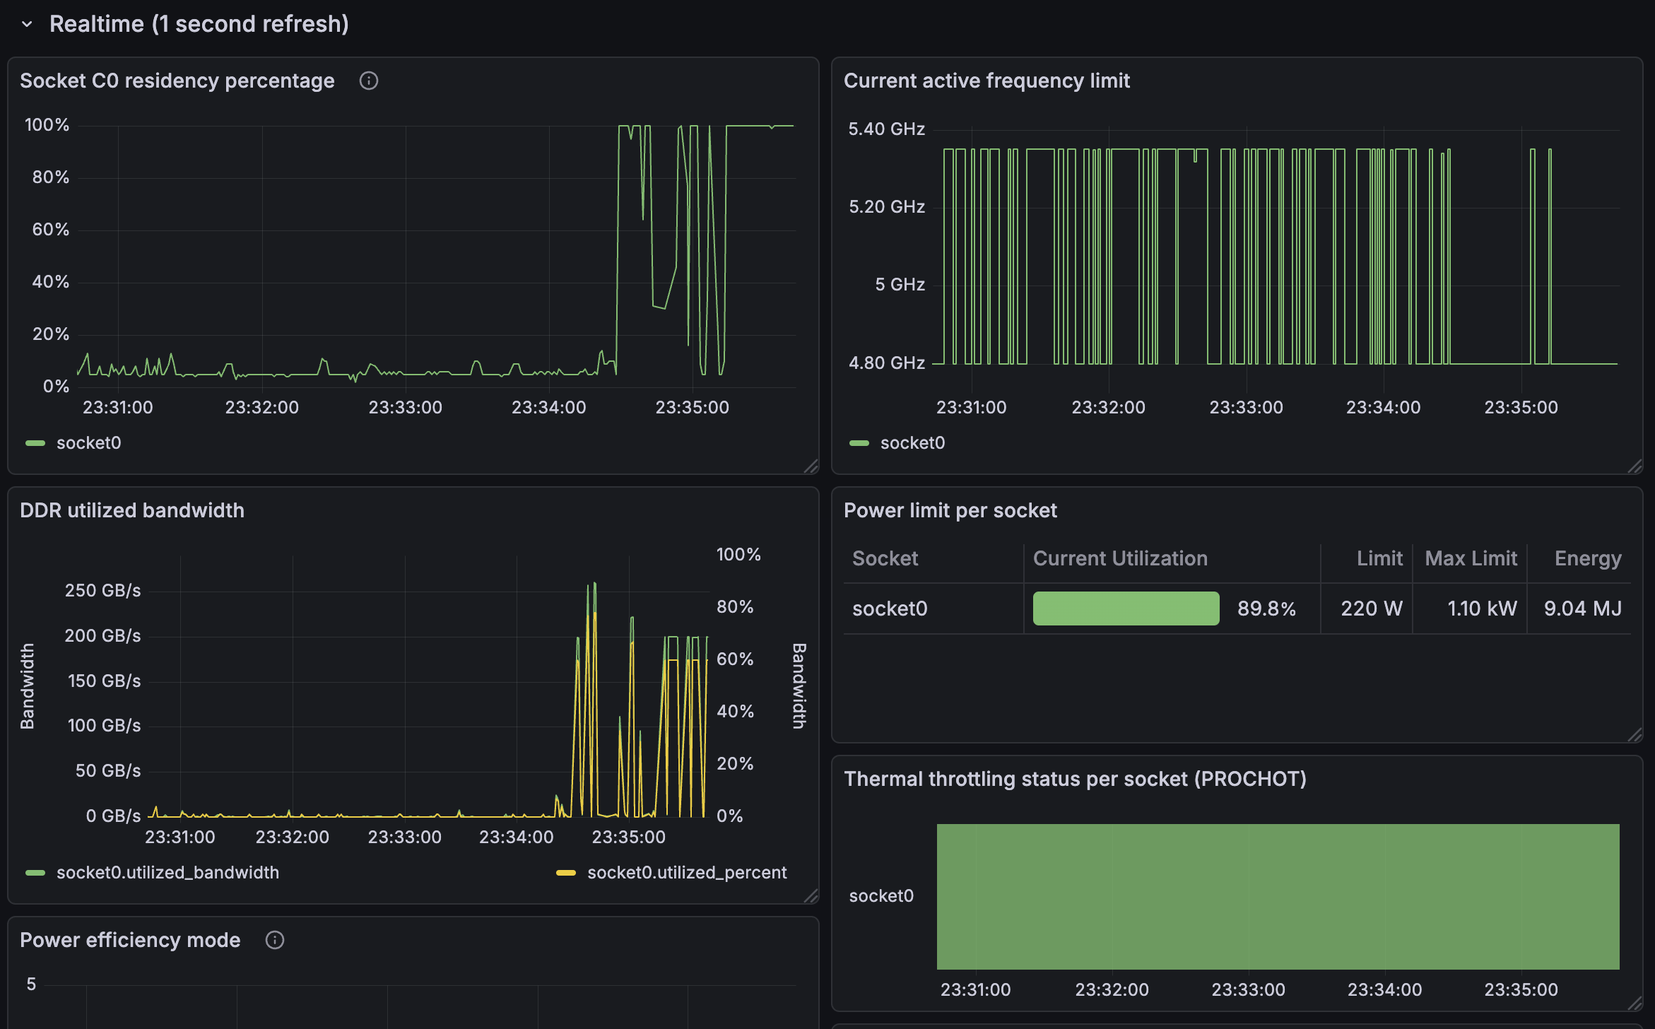Collapse the Realtime row with chevron

[x=27, y=24]
